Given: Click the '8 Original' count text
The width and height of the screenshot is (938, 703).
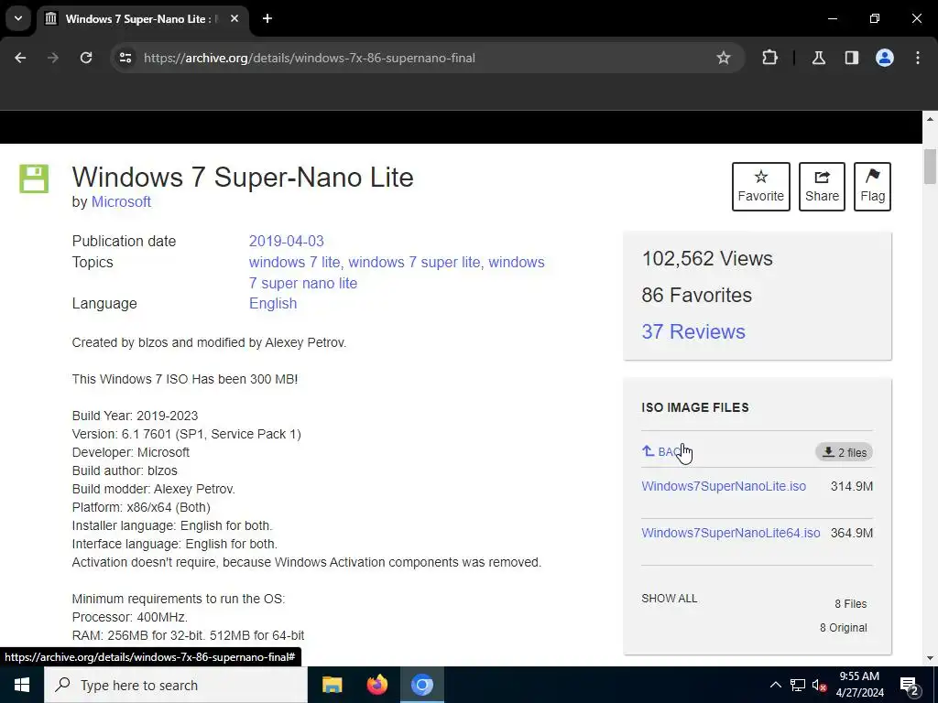Looking at the screenshot, I should [844, 628].
